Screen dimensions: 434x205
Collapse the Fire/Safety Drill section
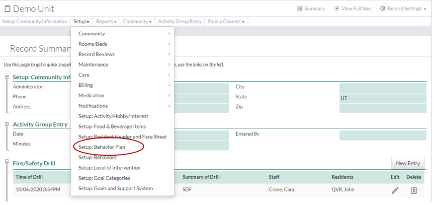tap(7, 161)
